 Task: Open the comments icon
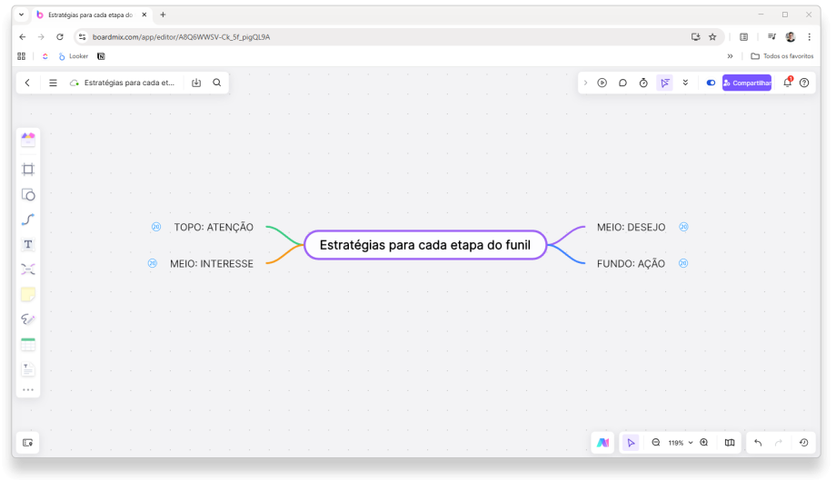pos(622,83)
